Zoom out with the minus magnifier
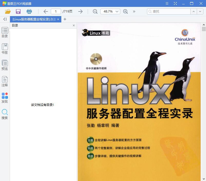This screenshot has height=181, width=206. point(95,11)
